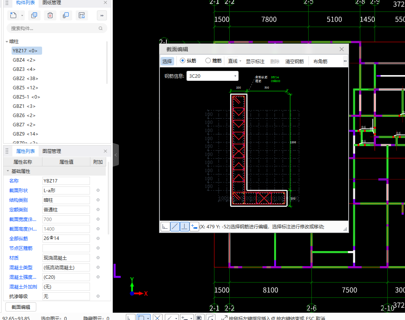Switch to the 图纸管理 tab
Screen dimensions: 405x320
coord(52,3)
